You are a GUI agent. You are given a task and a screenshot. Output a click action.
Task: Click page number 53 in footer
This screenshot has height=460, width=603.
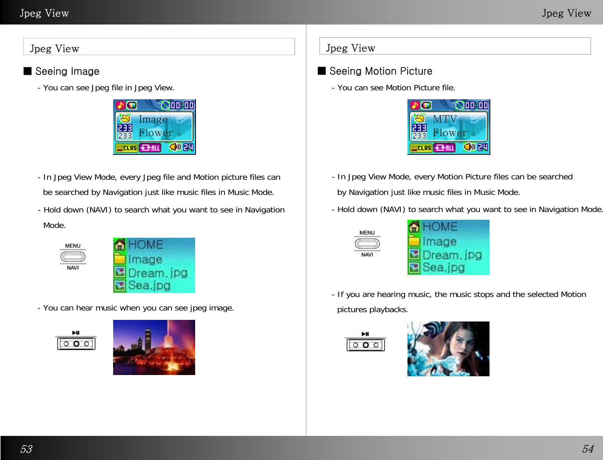coord(26,449)
